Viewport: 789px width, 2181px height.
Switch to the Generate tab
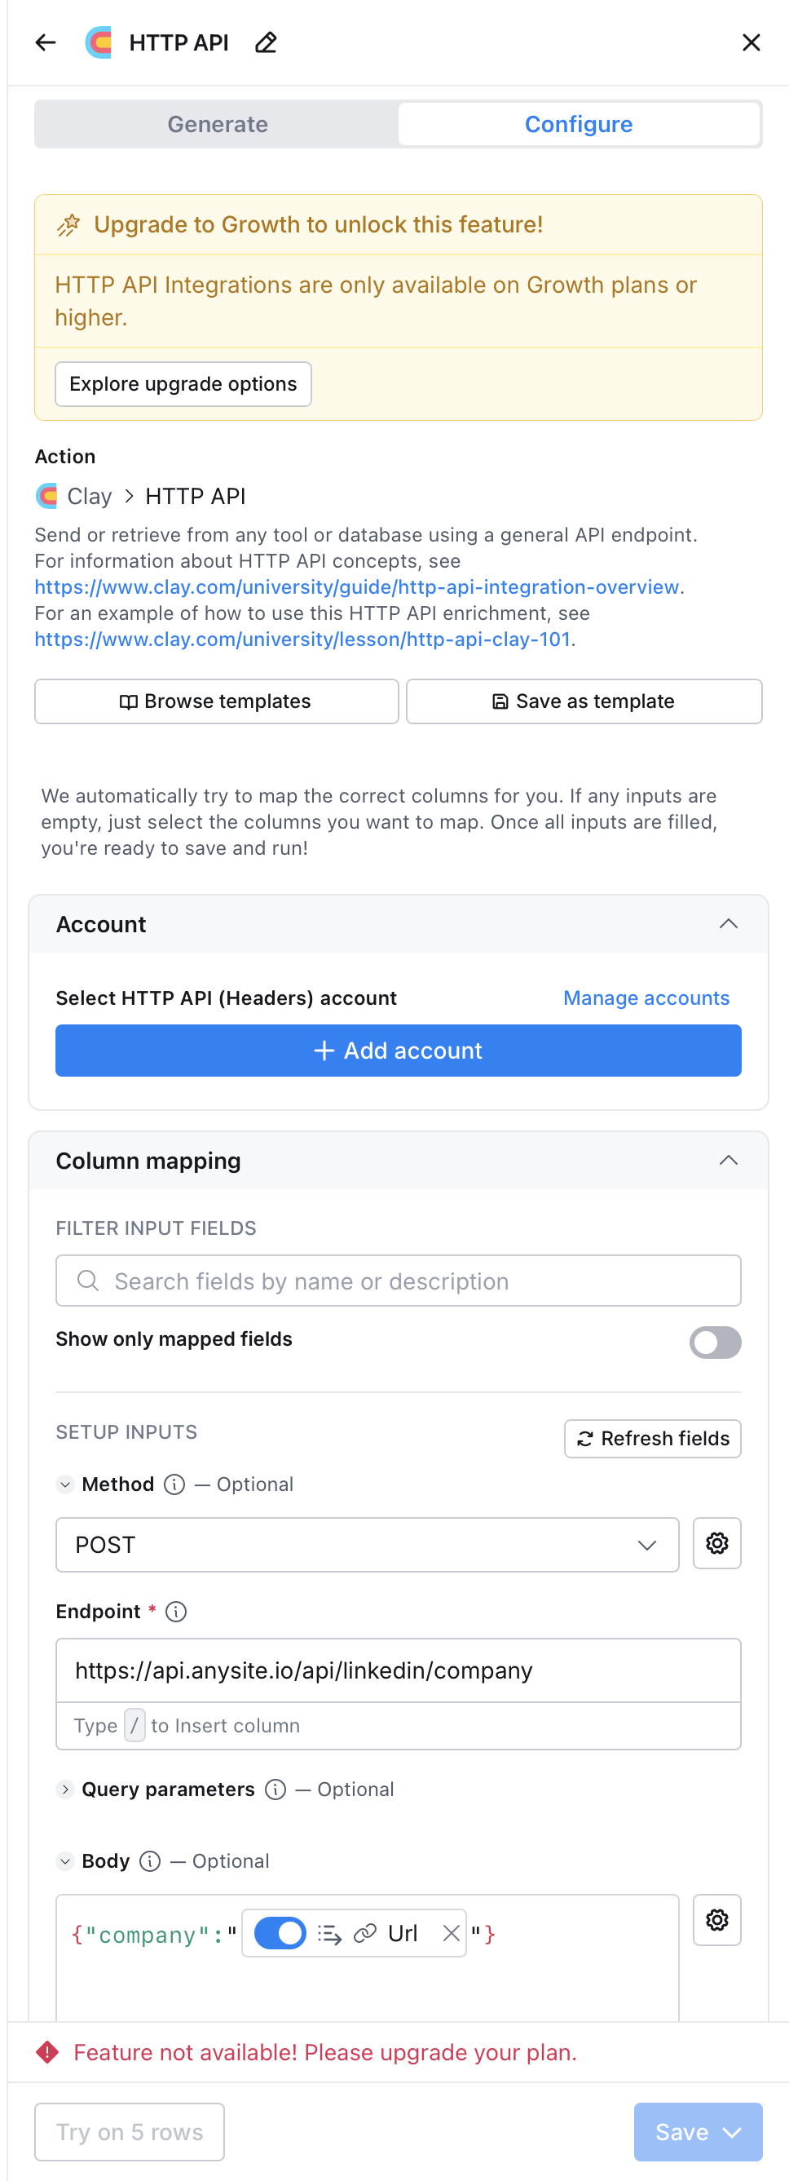(217, 124)
